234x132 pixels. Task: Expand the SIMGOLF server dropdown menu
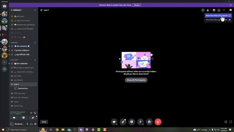point(35,10)
